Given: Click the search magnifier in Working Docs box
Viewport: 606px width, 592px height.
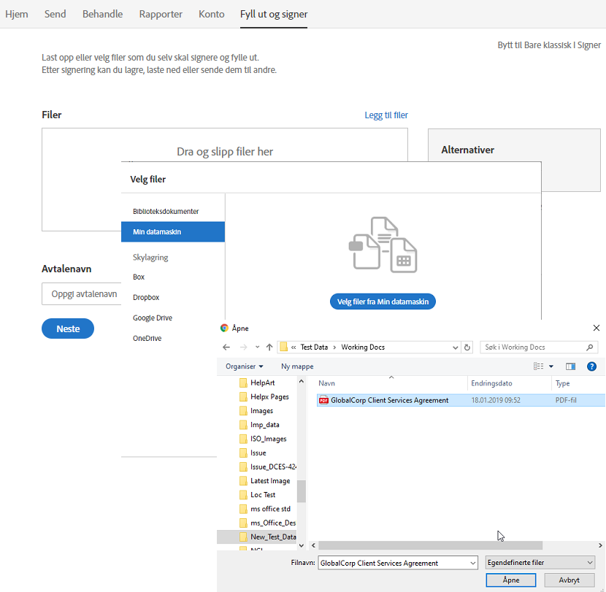Looking at the screenshot, I should tap(589, 347).
